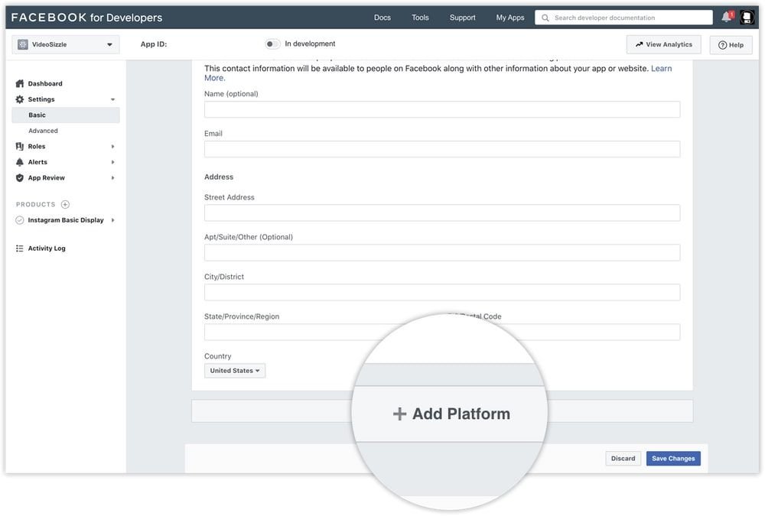Click the Settings gear icon
765x516 pixels.
(x=20, y=99)
